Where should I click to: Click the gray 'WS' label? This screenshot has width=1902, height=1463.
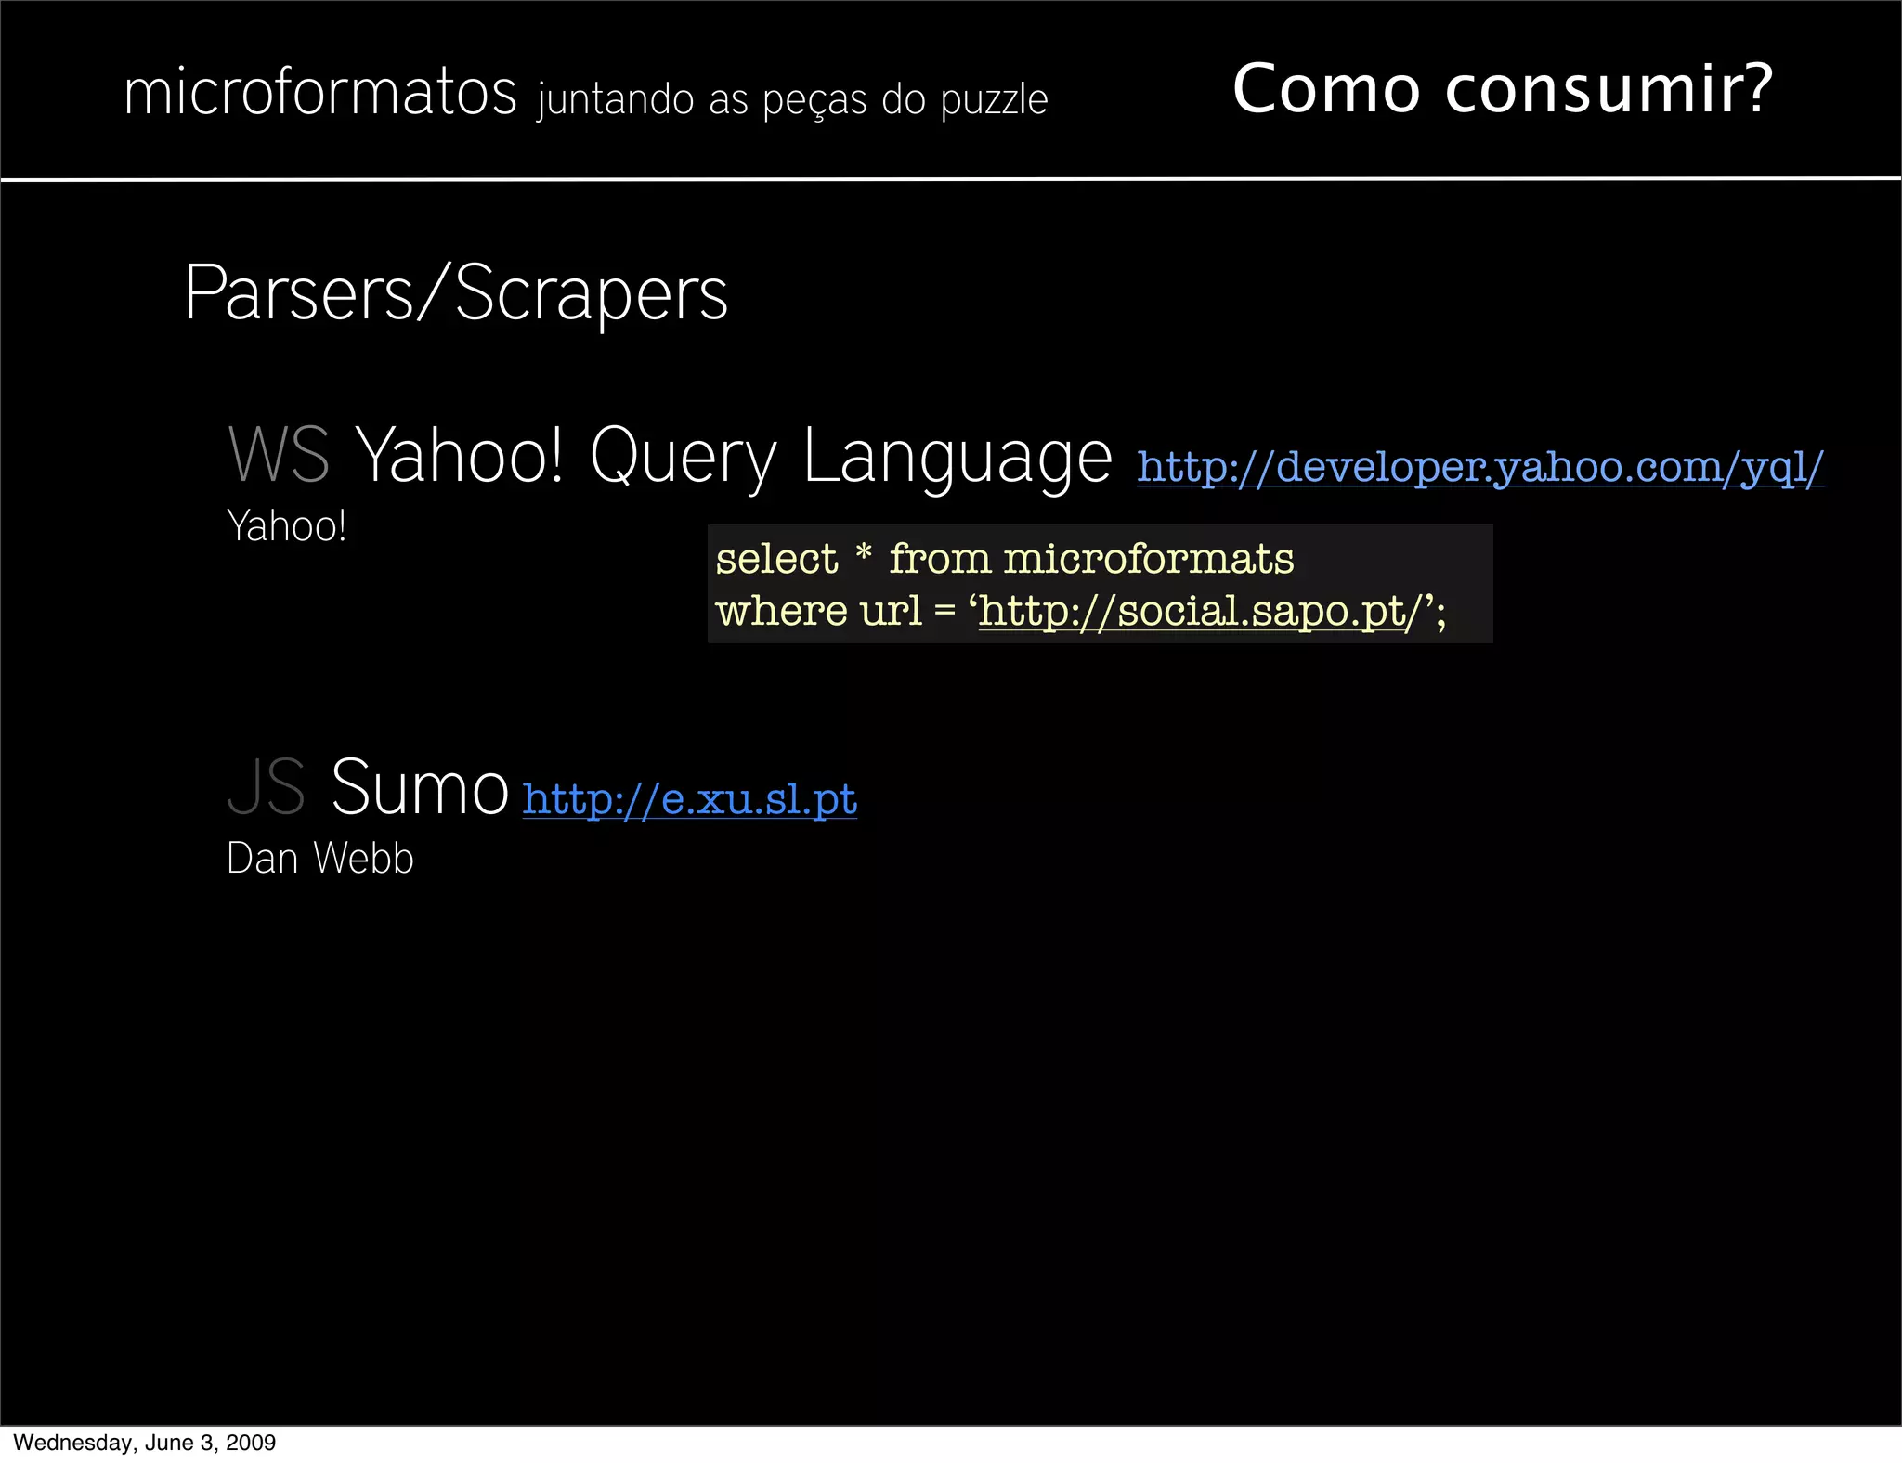[279, 455]
